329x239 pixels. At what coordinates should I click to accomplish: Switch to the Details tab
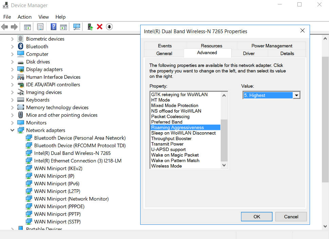[x=287, y=53]
